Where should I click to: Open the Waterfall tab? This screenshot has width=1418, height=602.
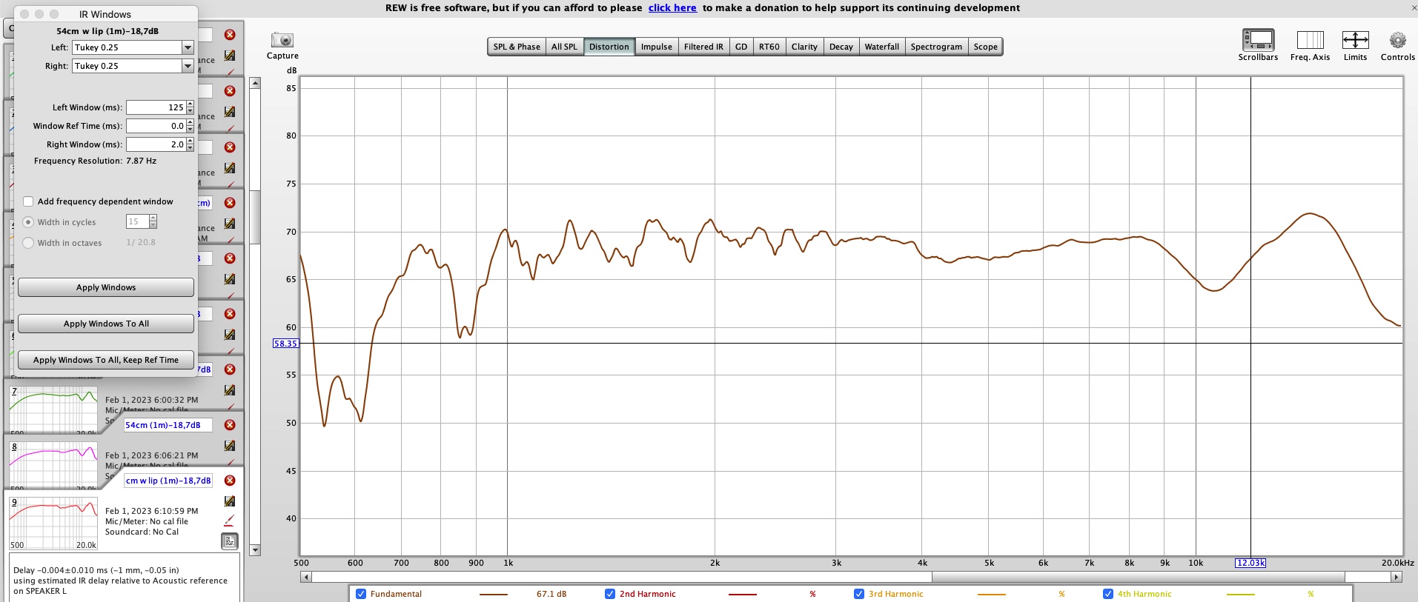pos(882,47)
